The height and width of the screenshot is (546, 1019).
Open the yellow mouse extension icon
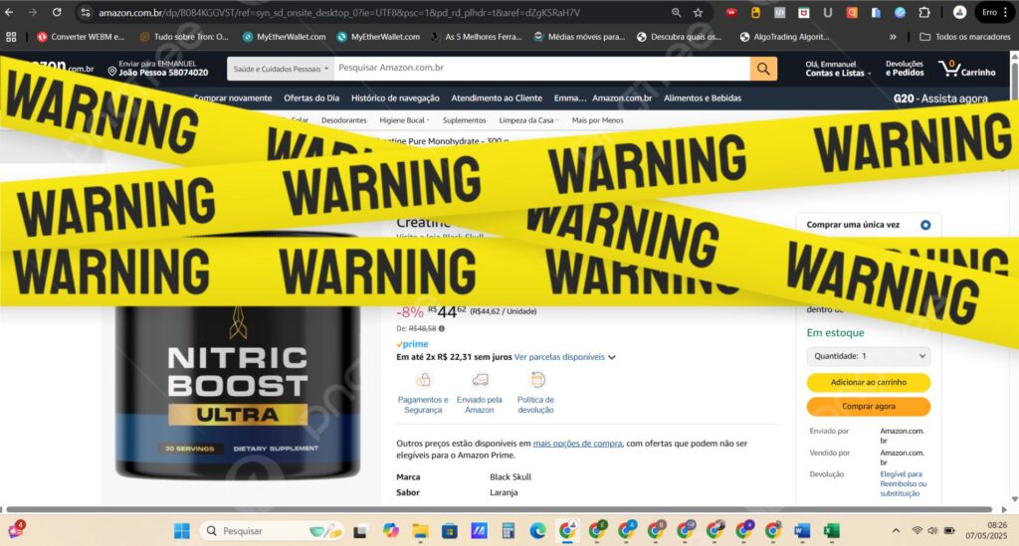point(755,12)
